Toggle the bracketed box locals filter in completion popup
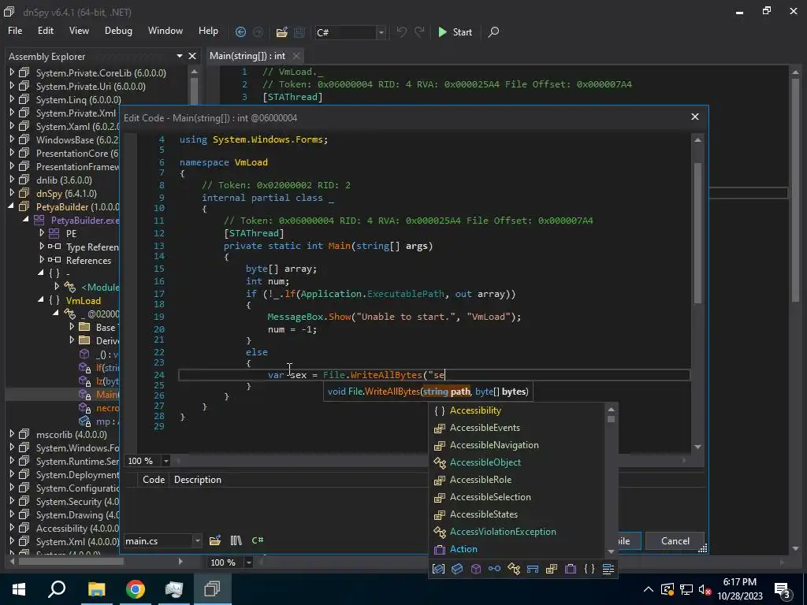Screen dimensions: 807x605 (438, 569)
